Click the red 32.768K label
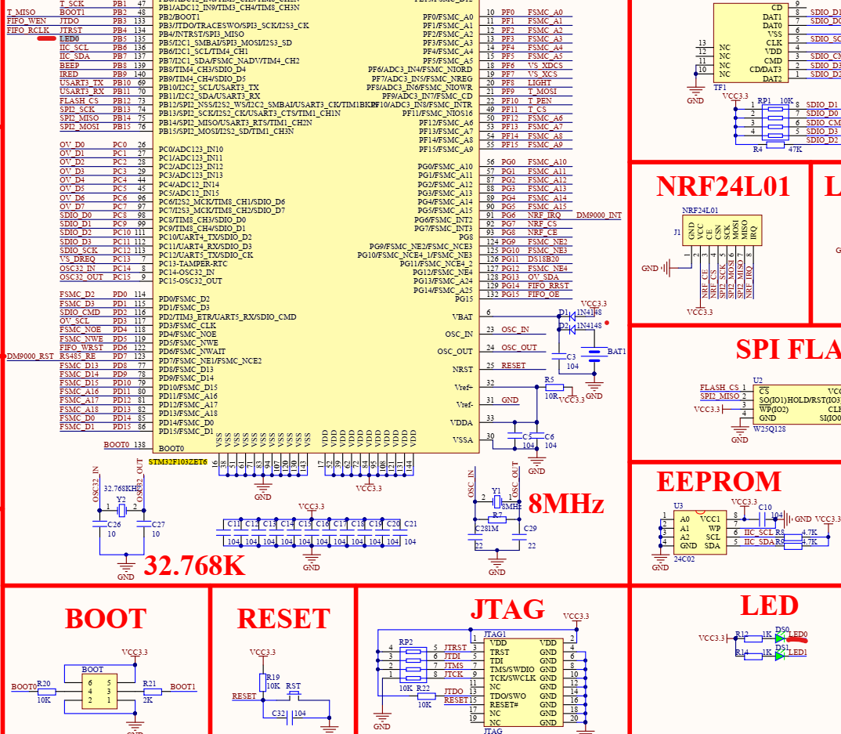This screenshot has height=734, width=841. click(194, 565)
